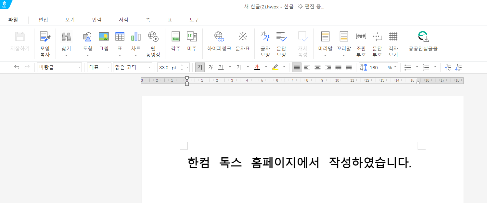Click 공공안심글꼴 font download icon
Screen dimensions: 487x203
pyautogui.click(x=423, y=41)
